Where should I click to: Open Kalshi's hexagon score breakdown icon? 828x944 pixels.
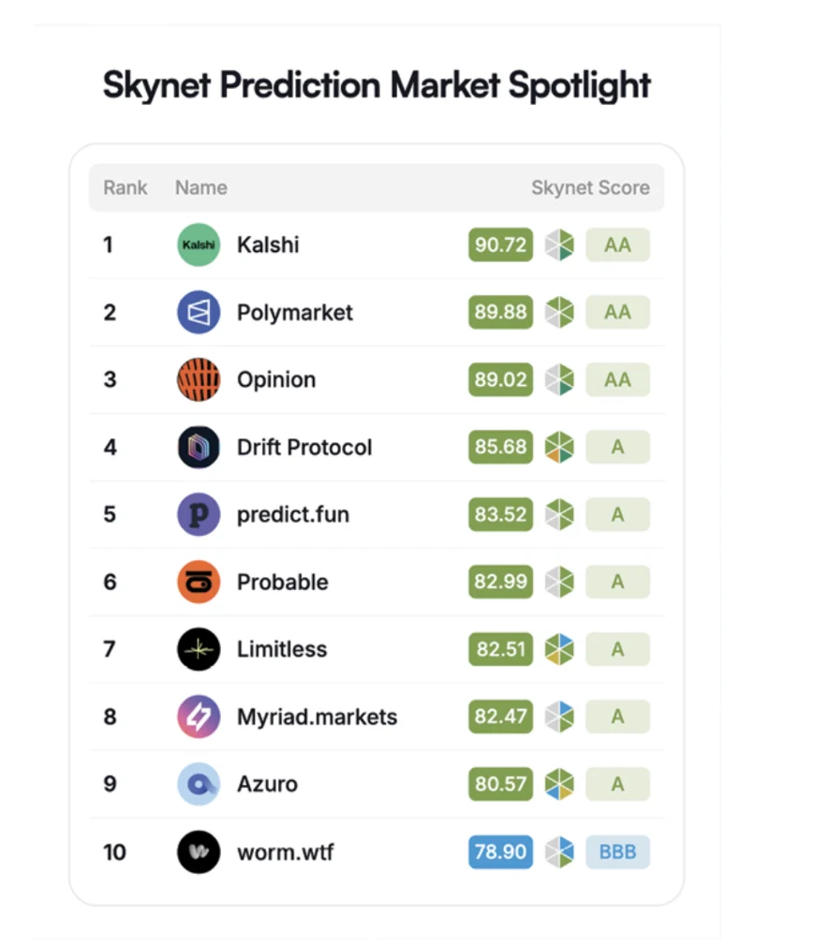pyautogui.click(x=559, y=244)
